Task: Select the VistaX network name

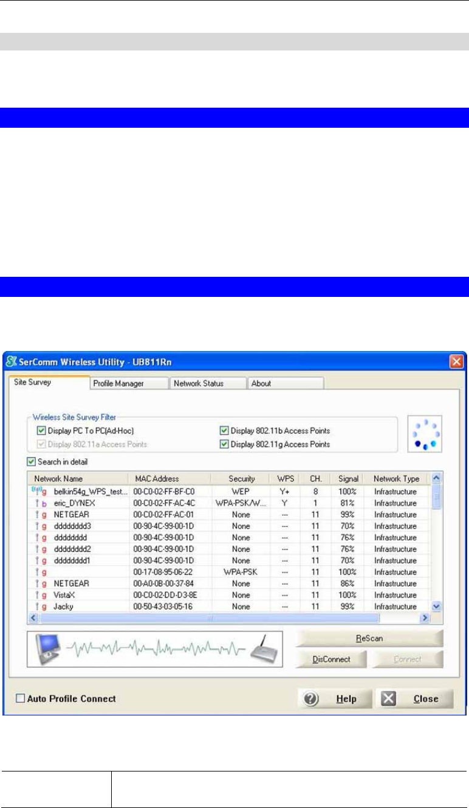Action: coord(64,594)
